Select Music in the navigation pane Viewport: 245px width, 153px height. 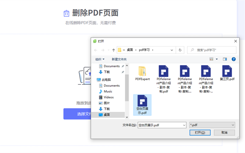pyautogui.click(x=108, y=91)
